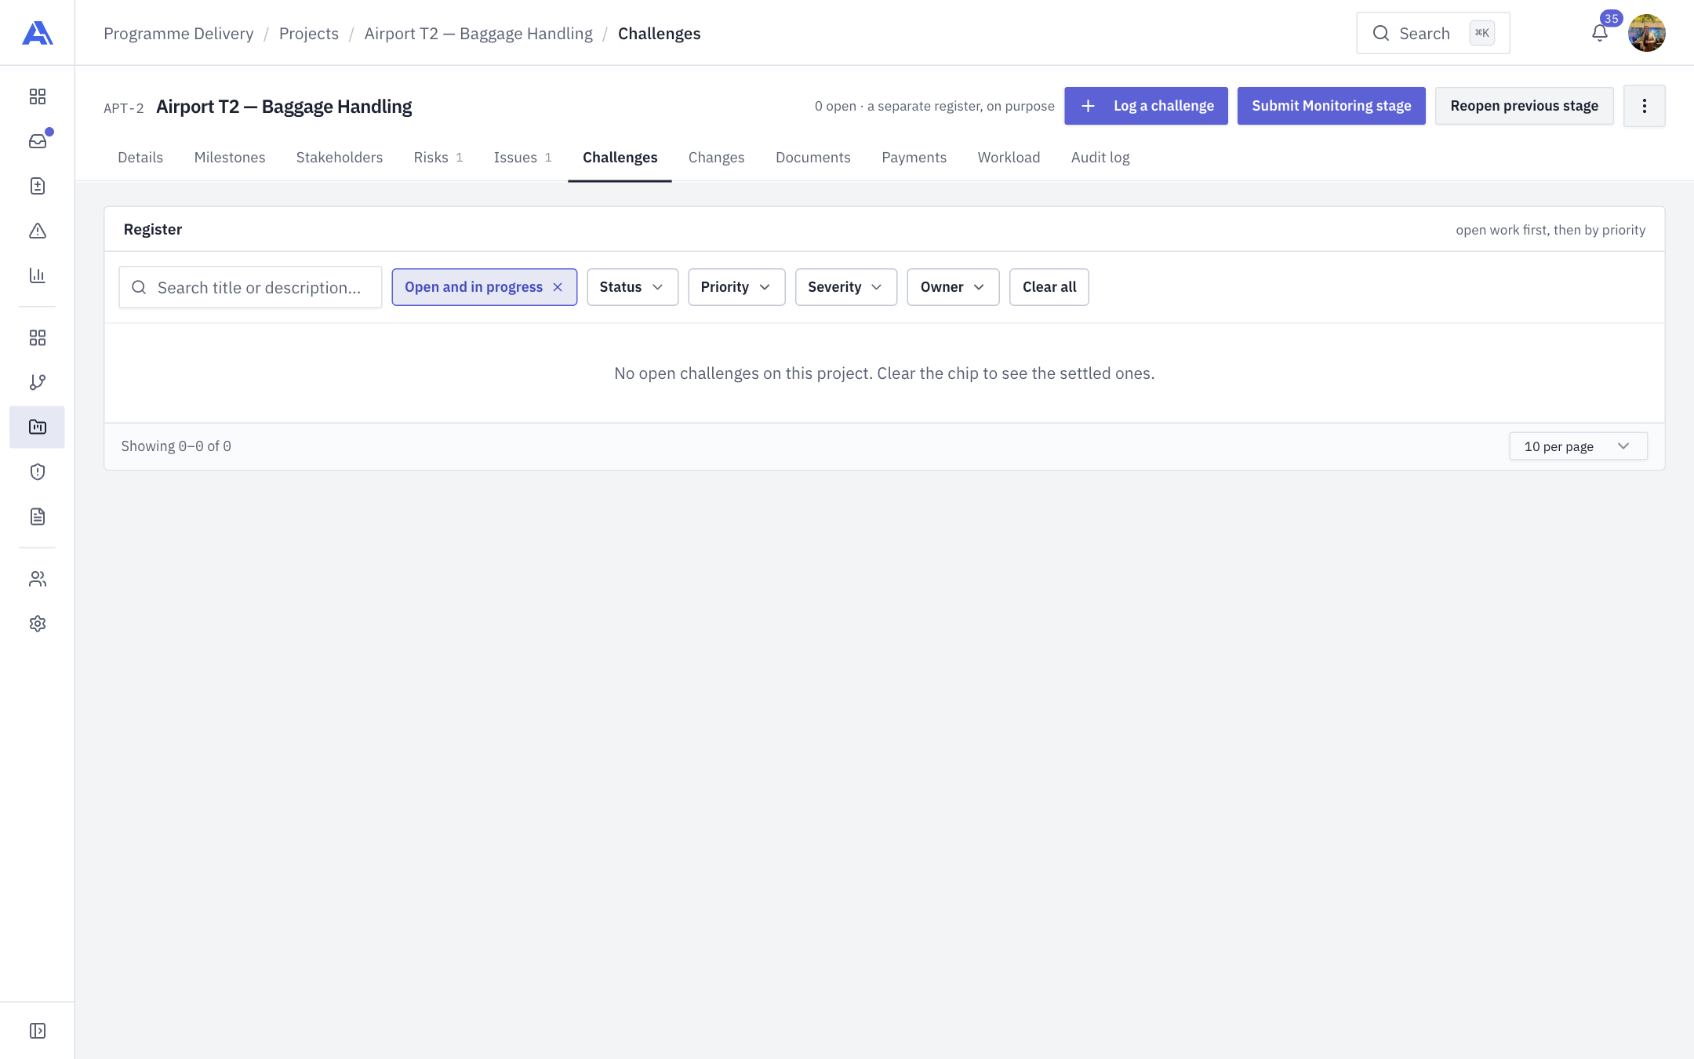Open the three-dot more actions menu
Image resolution: width=1694 pixels, height=1059 pixels.
pos(1645,106)
